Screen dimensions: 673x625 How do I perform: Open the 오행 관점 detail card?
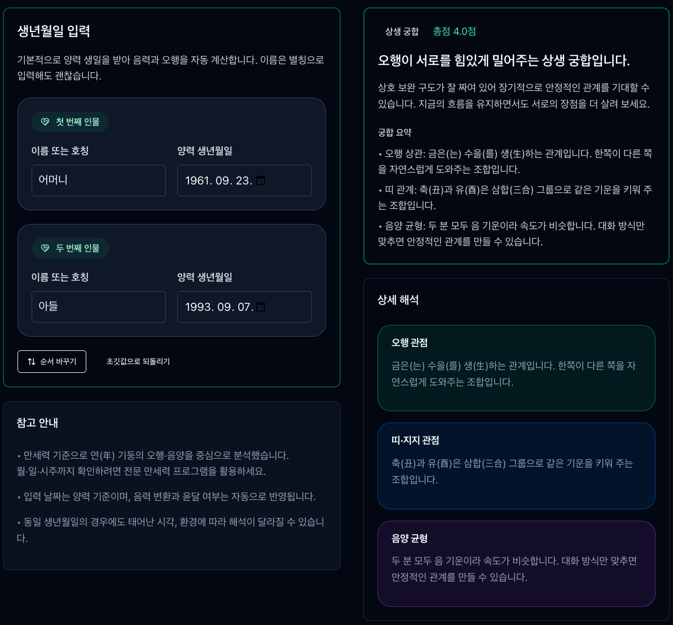[516, 368]
